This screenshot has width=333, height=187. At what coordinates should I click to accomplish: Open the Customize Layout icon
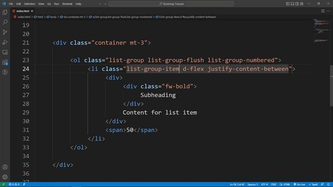click(302, 4)
